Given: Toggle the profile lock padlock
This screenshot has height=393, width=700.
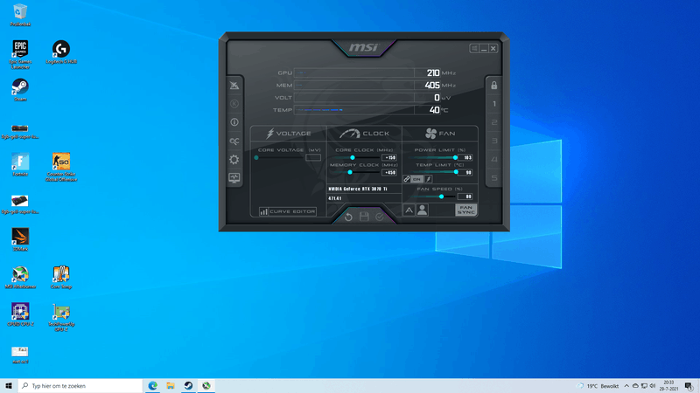Looking at the screenshot, I should (x=493, y=86).
